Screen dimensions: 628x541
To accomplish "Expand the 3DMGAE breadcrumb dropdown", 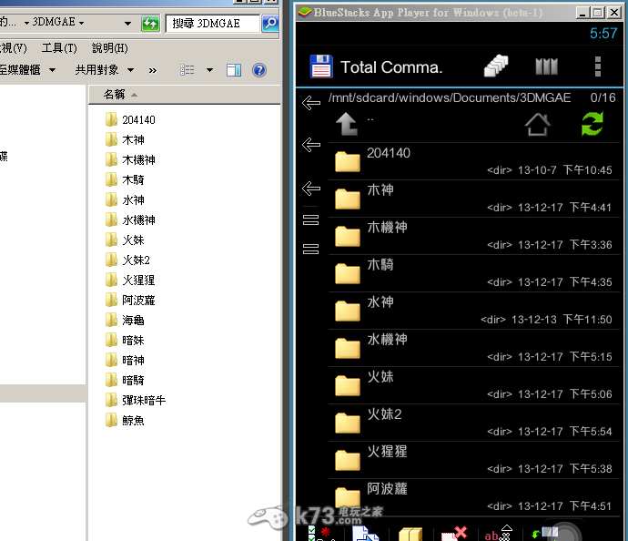I will [x=81, y=23].
